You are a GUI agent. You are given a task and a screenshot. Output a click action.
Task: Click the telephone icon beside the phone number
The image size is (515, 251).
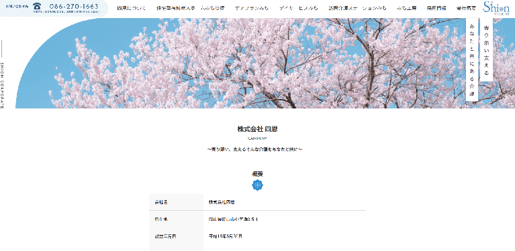click(37, 5)
